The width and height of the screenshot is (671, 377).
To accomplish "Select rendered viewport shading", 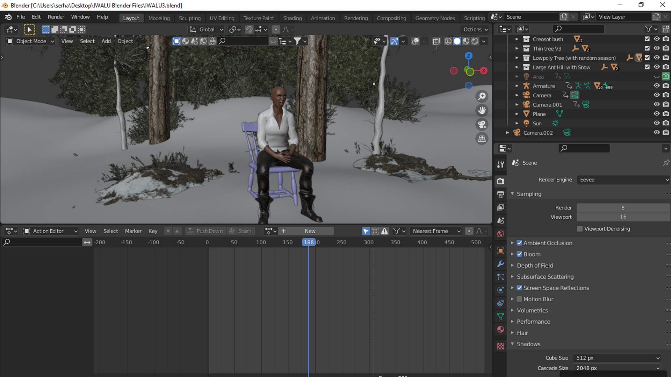I will tap(475, 41).
